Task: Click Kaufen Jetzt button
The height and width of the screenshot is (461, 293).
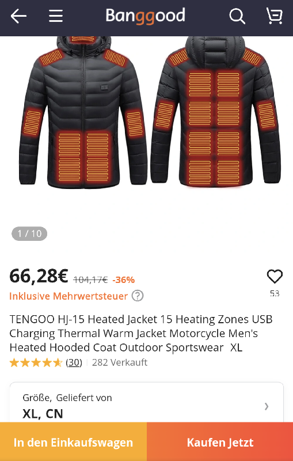Action: [220, 442]
